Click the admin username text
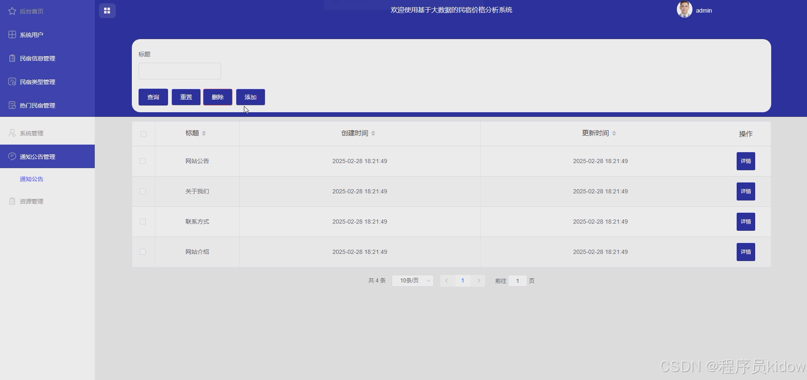 (x=704, y=11)
